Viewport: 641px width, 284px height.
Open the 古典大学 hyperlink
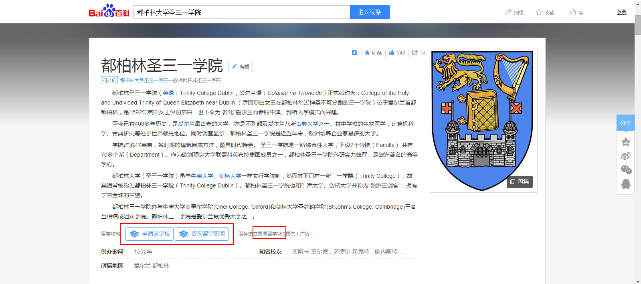[307, 124]
